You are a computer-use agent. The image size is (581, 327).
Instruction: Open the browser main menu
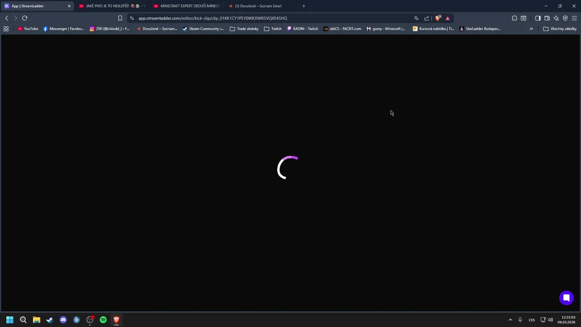coord(574,18)
